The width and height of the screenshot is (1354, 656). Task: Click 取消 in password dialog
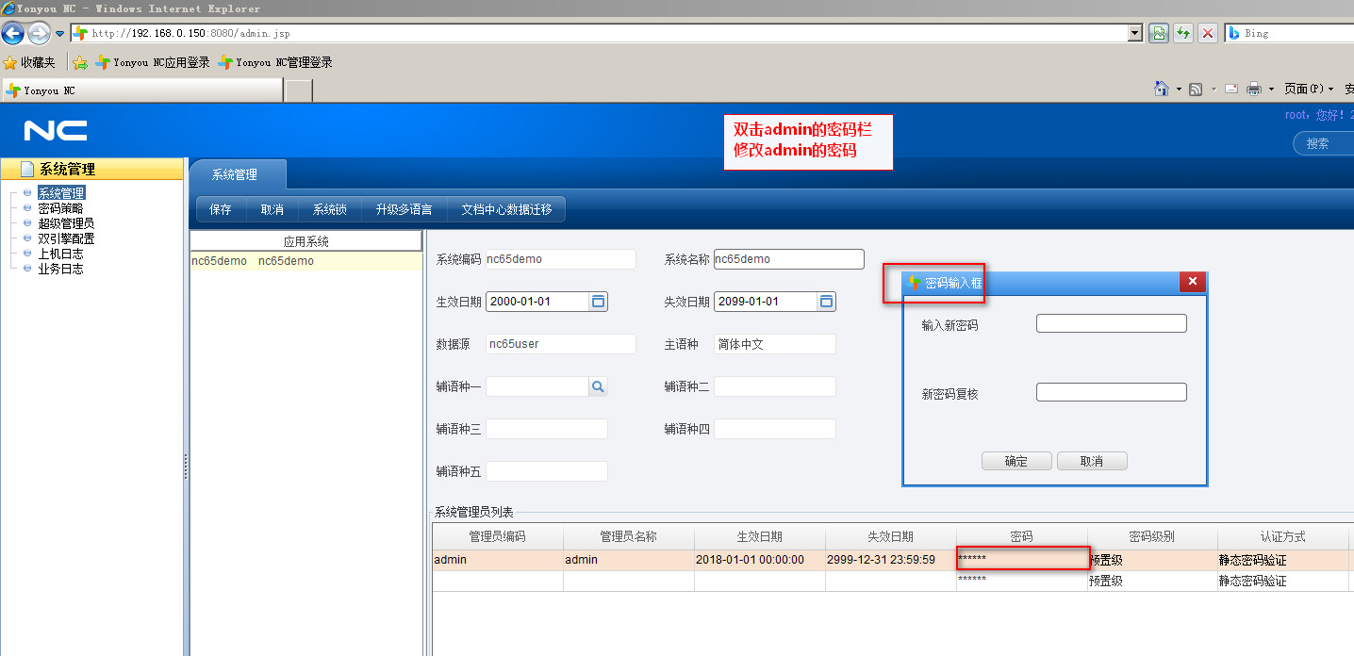click(x=1091, y=461)
